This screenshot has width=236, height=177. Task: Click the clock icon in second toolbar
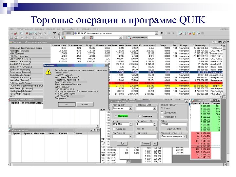tap(16, 37)
